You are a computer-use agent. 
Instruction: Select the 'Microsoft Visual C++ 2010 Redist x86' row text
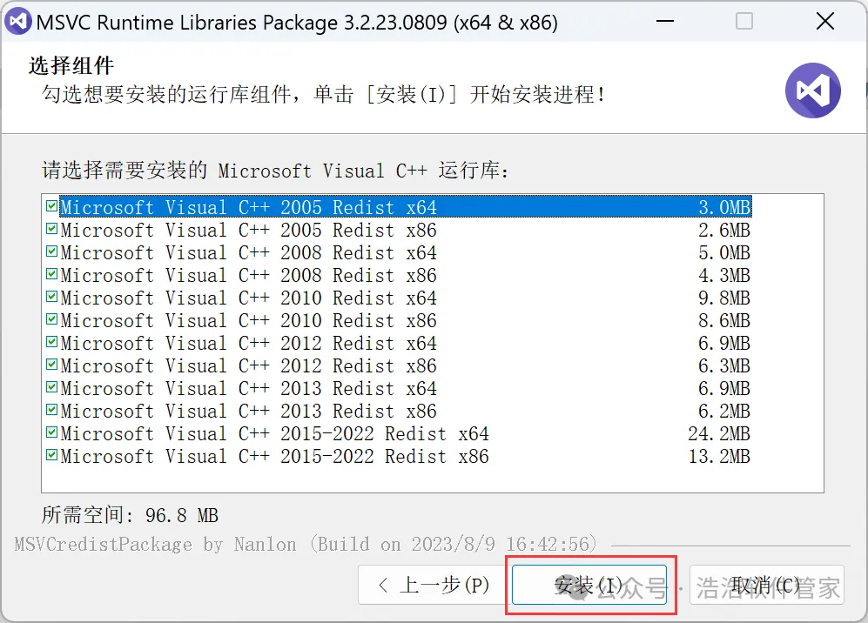pos(248,321)
